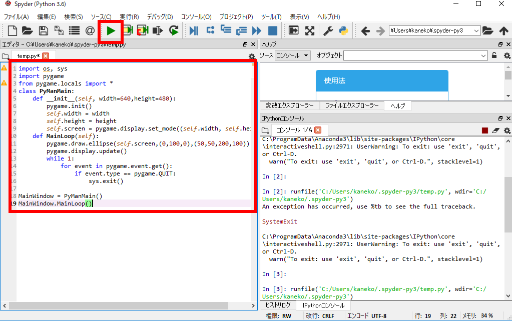
Task: Step into function debugger icon
Action: pyautogui.click(x=226, y=30)
